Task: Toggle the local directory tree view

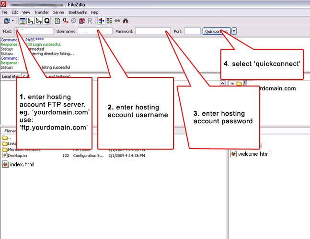Action: point(31,21)
